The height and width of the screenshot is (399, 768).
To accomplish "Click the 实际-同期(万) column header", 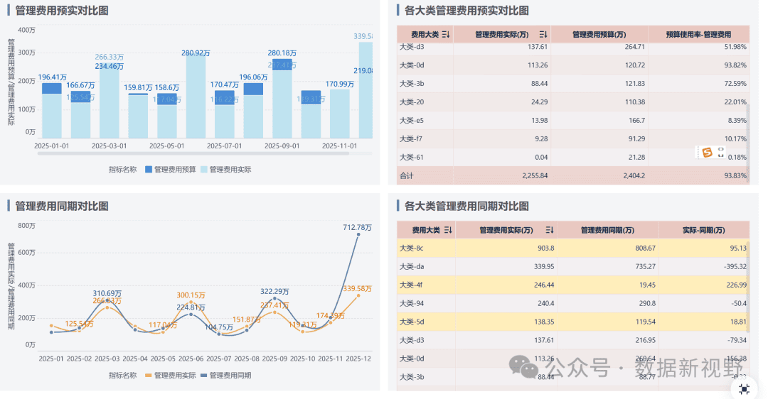I will [x=704, y=230].
